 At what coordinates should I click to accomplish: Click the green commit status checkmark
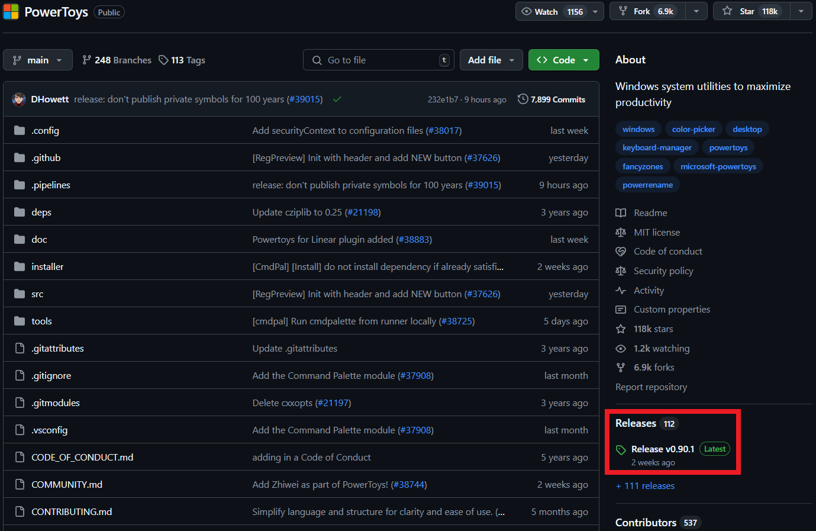pyautogui.click(x=337, y=99)
